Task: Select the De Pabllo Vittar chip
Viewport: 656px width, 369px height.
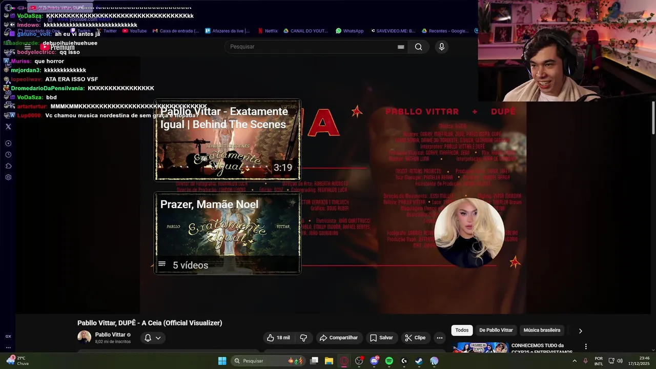Action: click(x=496, y=330)
